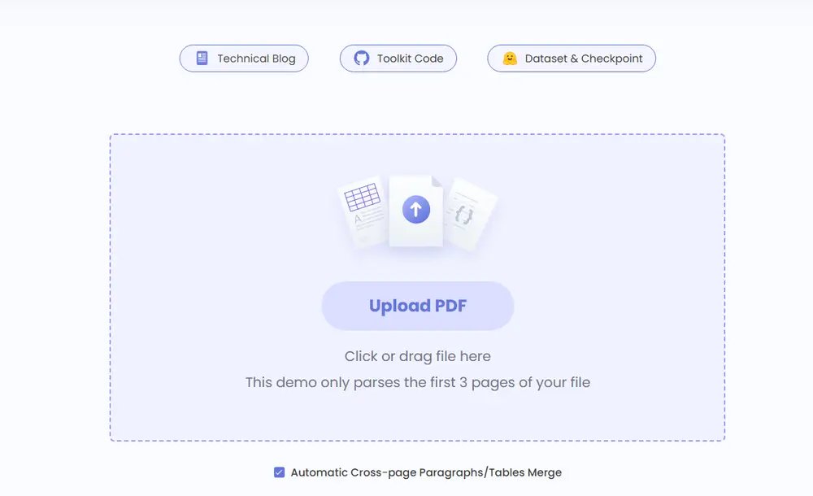813x496 pixels.
Task: Click the "Click or drag file here" text
Action: point(418,356)
